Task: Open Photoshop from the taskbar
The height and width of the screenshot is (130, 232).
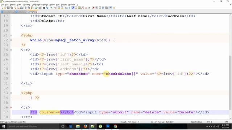Action: coord(108,126)
